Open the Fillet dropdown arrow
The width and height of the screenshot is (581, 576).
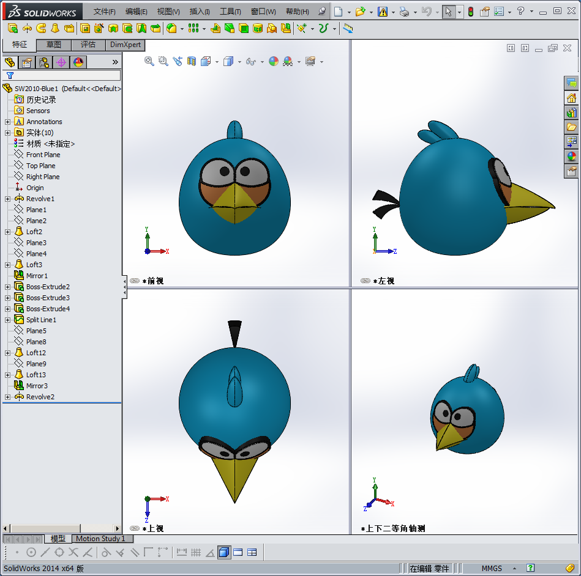click(x=182, y=29)
